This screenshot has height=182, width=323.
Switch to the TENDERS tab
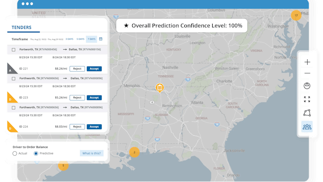pyautogui.click(x=21, y=27)
